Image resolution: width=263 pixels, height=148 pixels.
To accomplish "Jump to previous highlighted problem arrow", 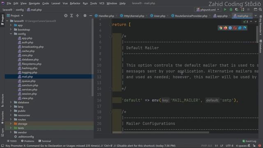I will click(x=251, y=21).
